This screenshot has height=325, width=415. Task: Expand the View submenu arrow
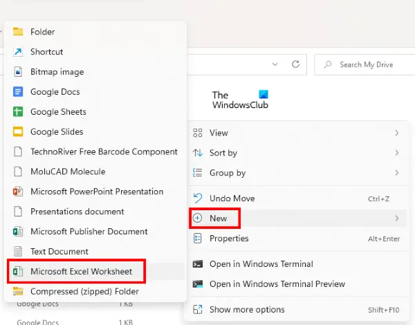[397, 133]
